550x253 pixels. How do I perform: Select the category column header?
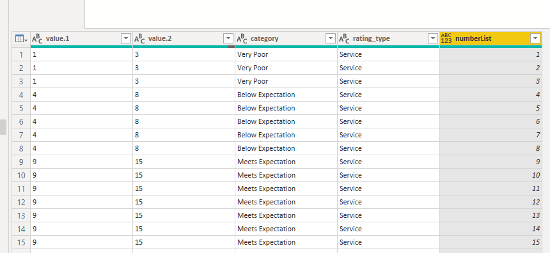tap(287, 39)
